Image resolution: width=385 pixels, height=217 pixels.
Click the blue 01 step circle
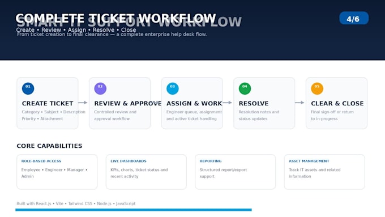coord(28,88)
